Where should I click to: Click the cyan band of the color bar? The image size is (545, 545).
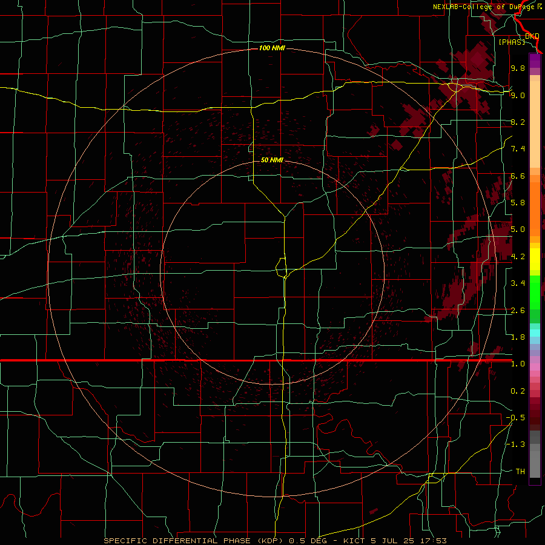coord(535,333)
